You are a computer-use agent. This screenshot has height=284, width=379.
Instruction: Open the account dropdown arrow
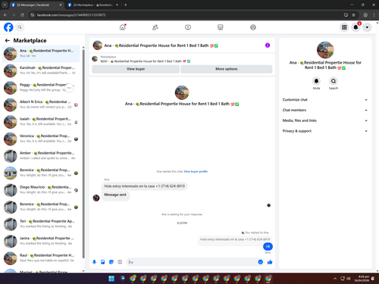pyautogui.click(x=367, y=27)
